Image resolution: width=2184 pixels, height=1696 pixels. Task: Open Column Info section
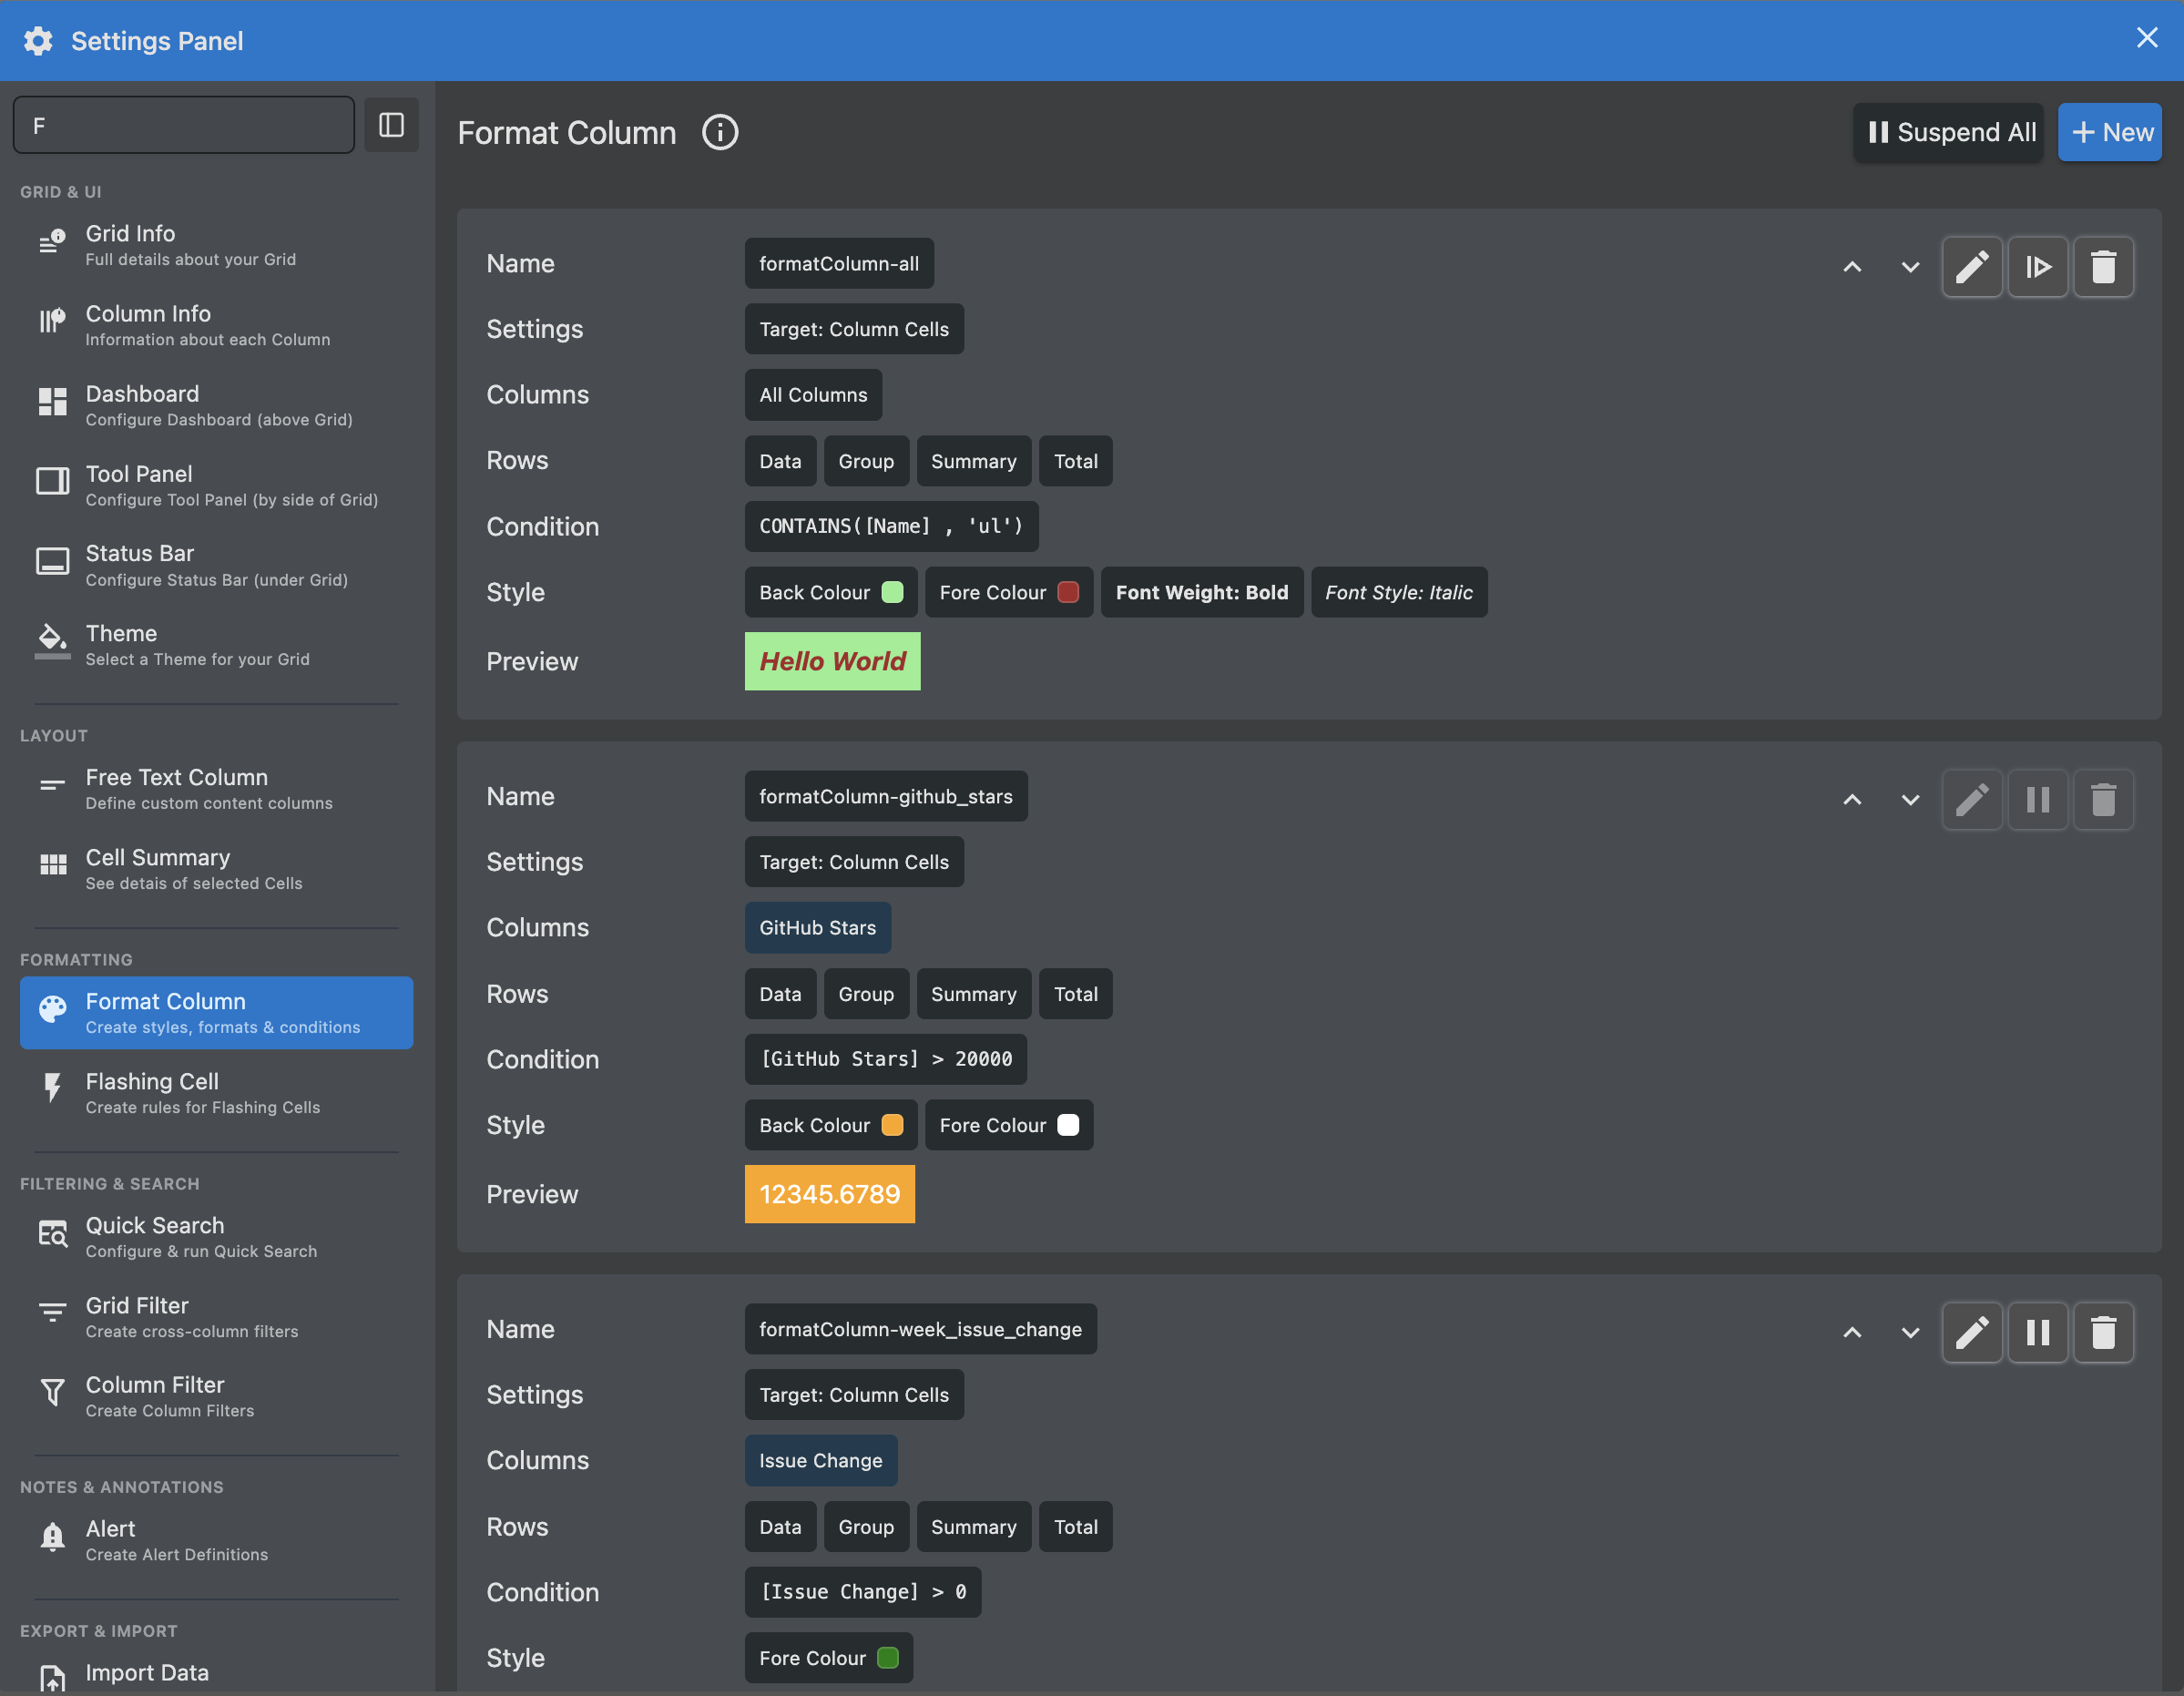click(x=216, y=325)
